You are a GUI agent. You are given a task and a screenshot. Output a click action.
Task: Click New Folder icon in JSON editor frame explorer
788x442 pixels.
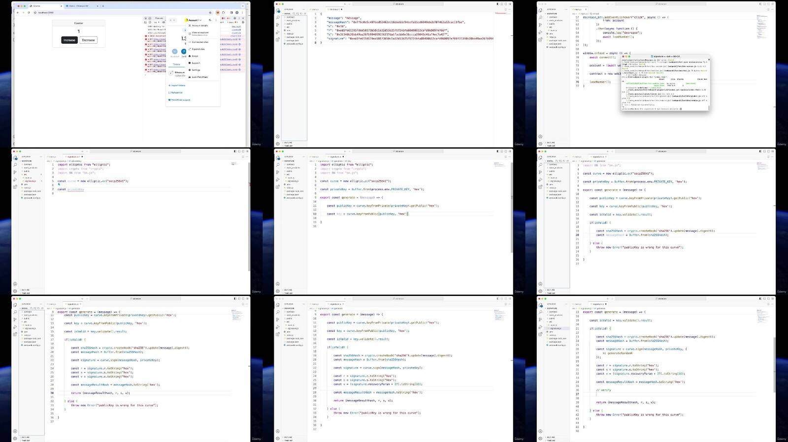(x=297, y=14)
